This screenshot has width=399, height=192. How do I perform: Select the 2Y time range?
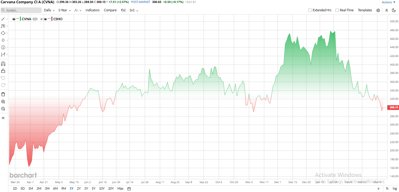point(79,188)
